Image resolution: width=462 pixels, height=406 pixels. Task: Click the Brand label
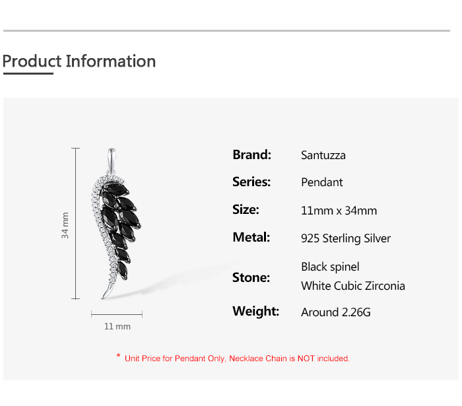click(251, 155)
